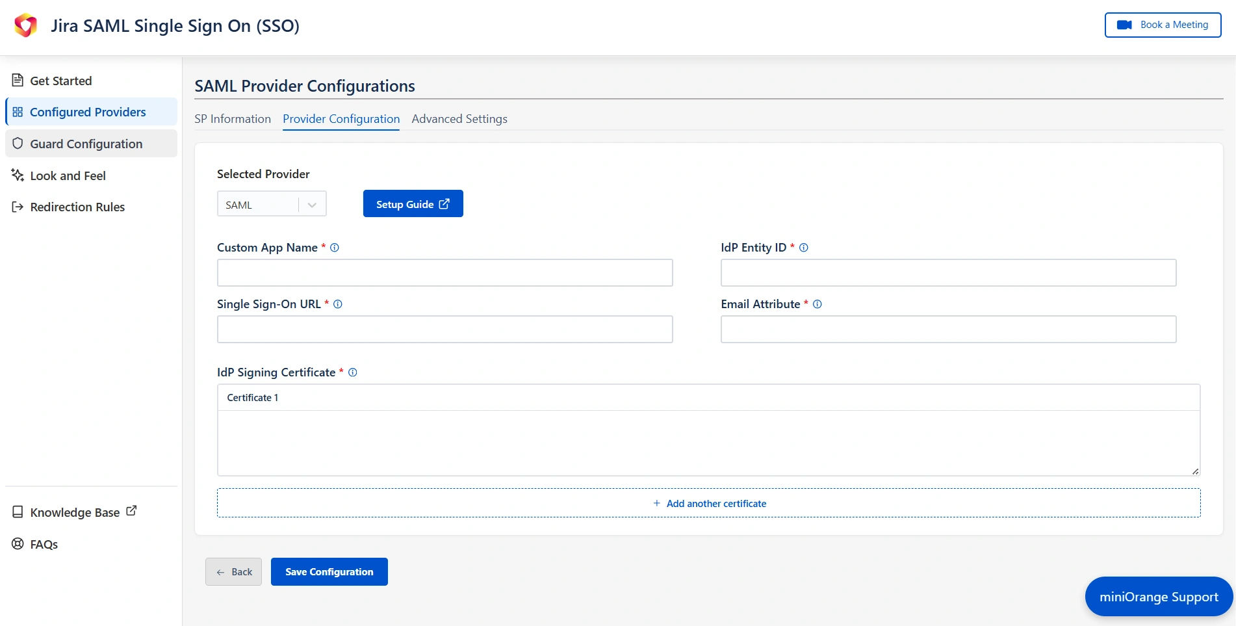
Task: Click the Get Started document icon
Action: [18, 81]
